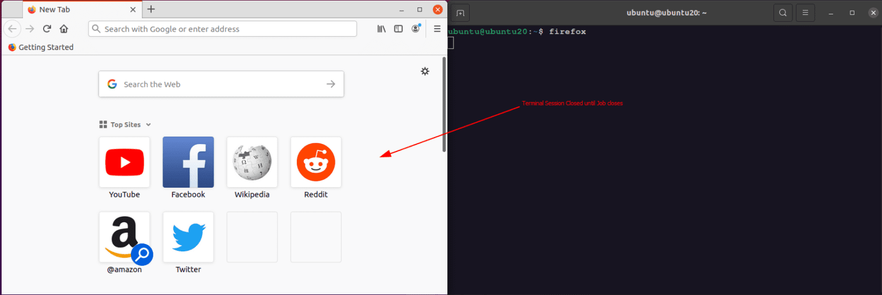Go to Firefox home page icon
Screen dimensions: 882x295
point(64,29)
